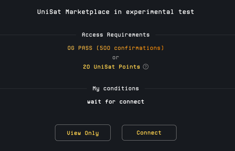Screen dimensions: 235x151
Task: Click the word "Marketplace" in the title
Action: pos(90,12)
